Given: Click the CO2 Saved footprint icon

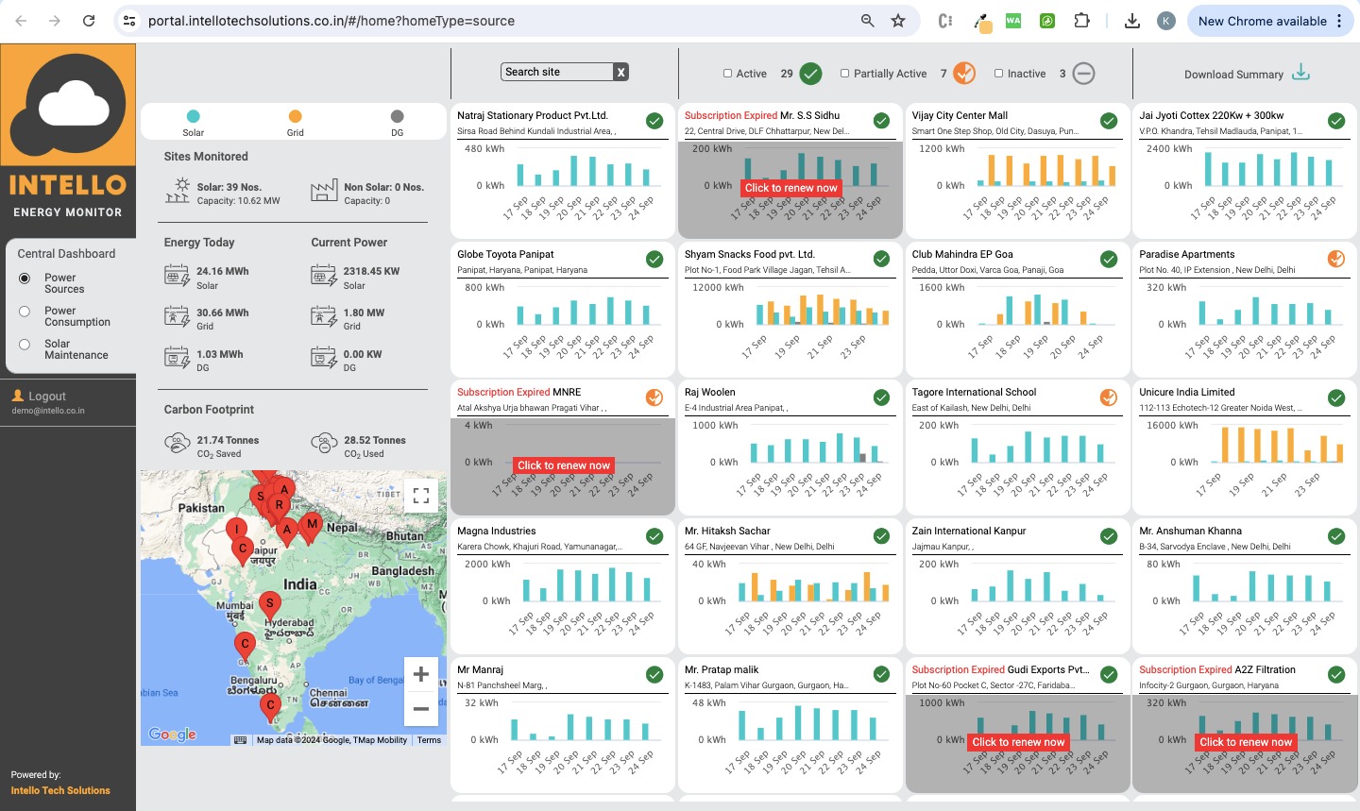Looking at the screenshot, I should (176, 444).
